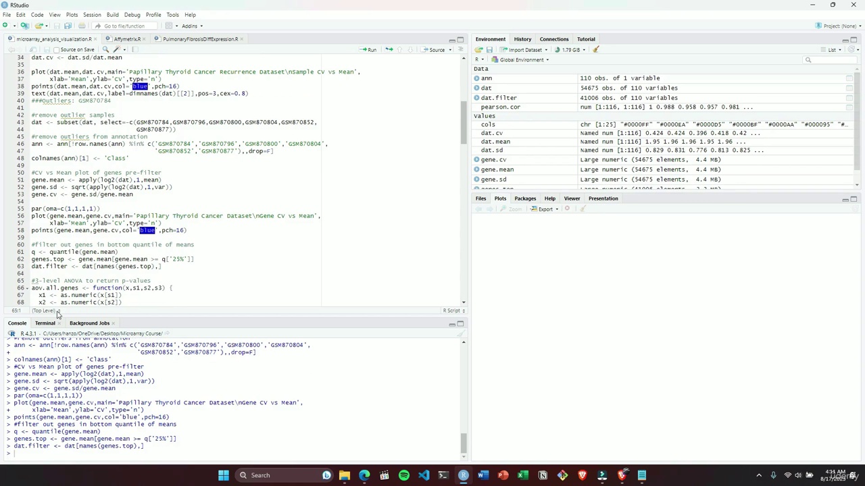The image size is (865, 486).
Task: View dat.filter table icon
Action: [x=849, y=98]
